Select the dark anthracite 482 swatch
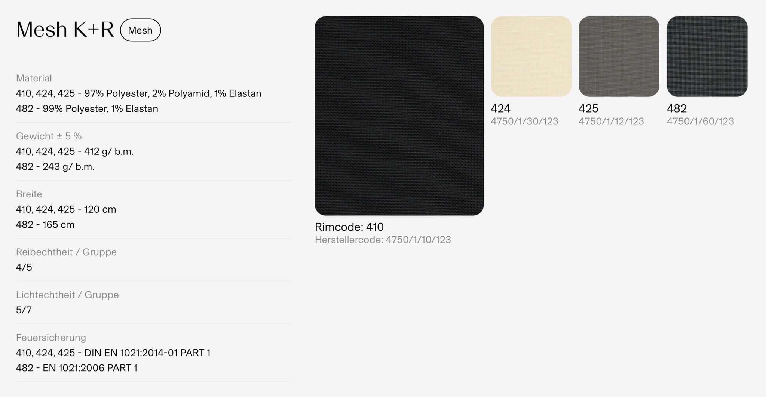This screenshot has width=766, height=397. point(707,56)
